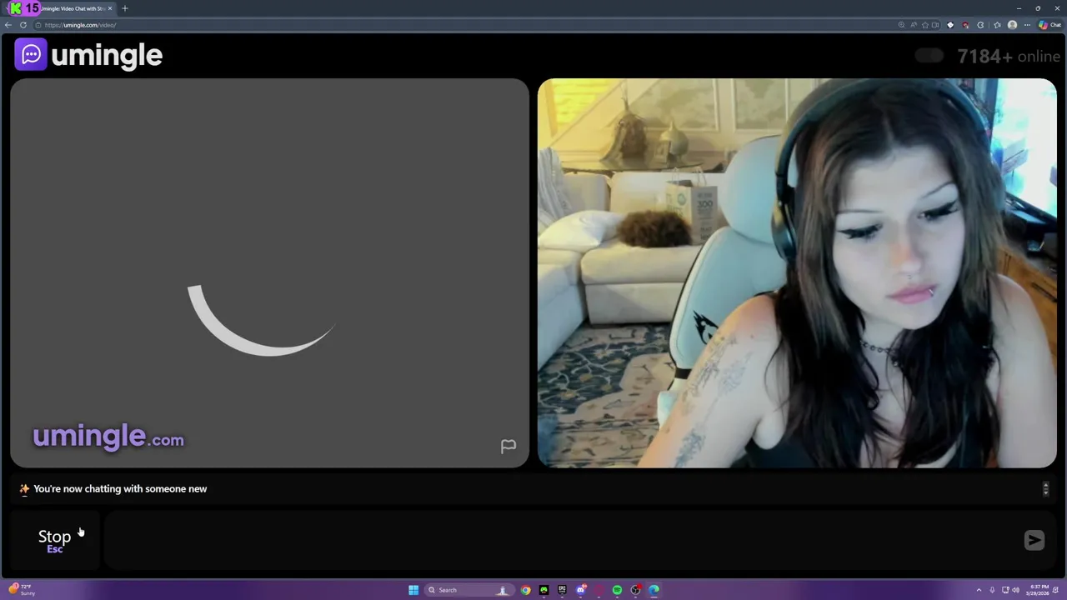Stop the current chat with the Stop button
Image resolution: width=1067 pixels, height=600 pixels.
coord(55,540)
